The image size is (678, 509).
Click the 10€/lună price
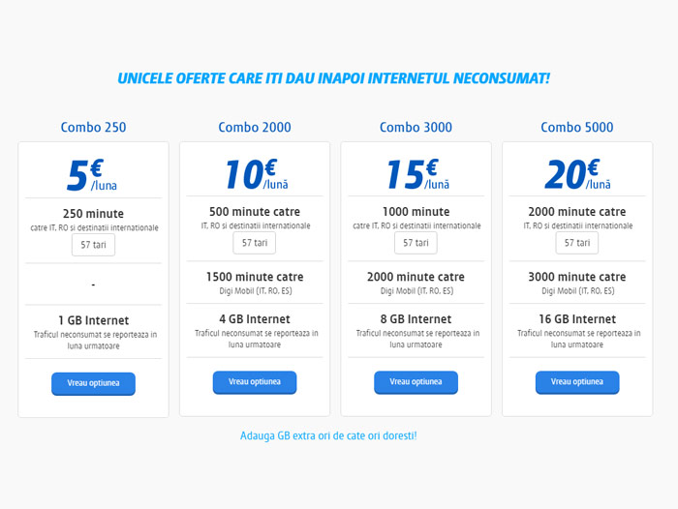[257, 174]
